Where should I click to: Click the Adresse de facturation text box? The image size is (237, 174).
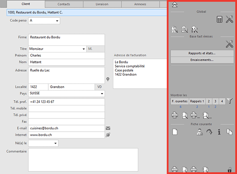(140, 74)
